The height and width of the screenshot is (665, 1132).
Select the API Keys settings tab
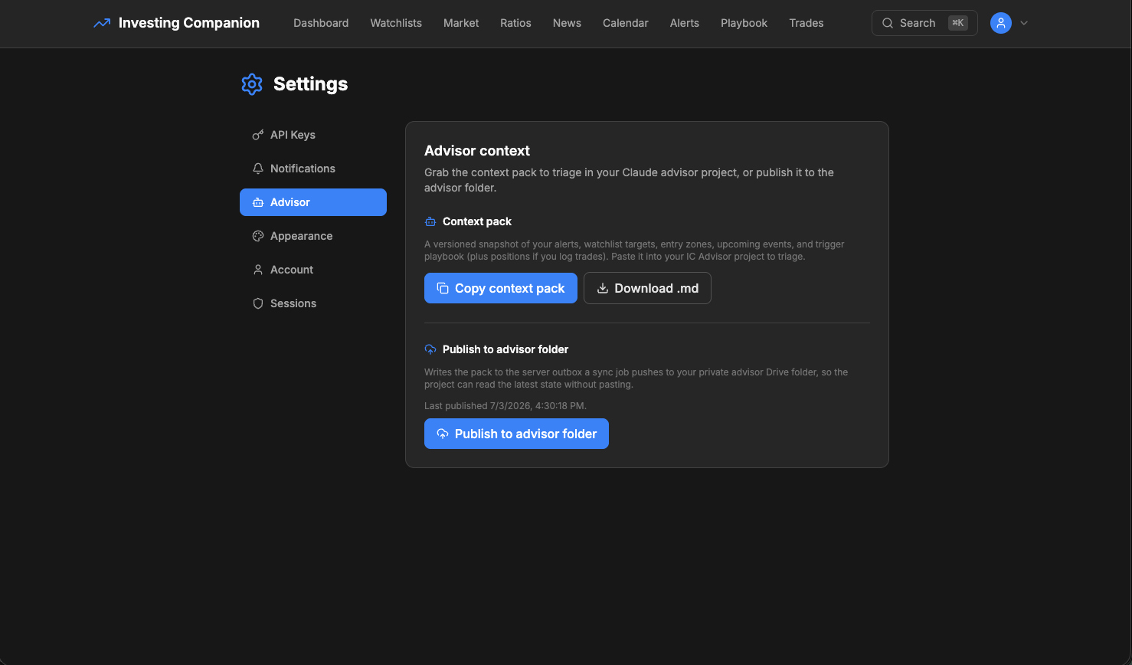click(313, 135)
